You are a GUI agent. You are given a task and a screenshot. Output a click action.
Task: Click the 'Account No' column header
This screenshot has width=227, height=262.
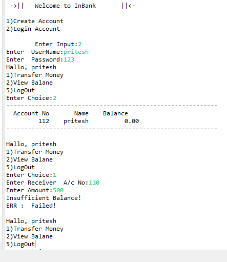coord(31,113)
